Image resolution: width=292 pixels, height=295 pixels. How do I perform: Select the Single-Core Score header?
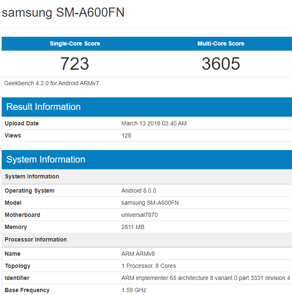click(75, 43)
